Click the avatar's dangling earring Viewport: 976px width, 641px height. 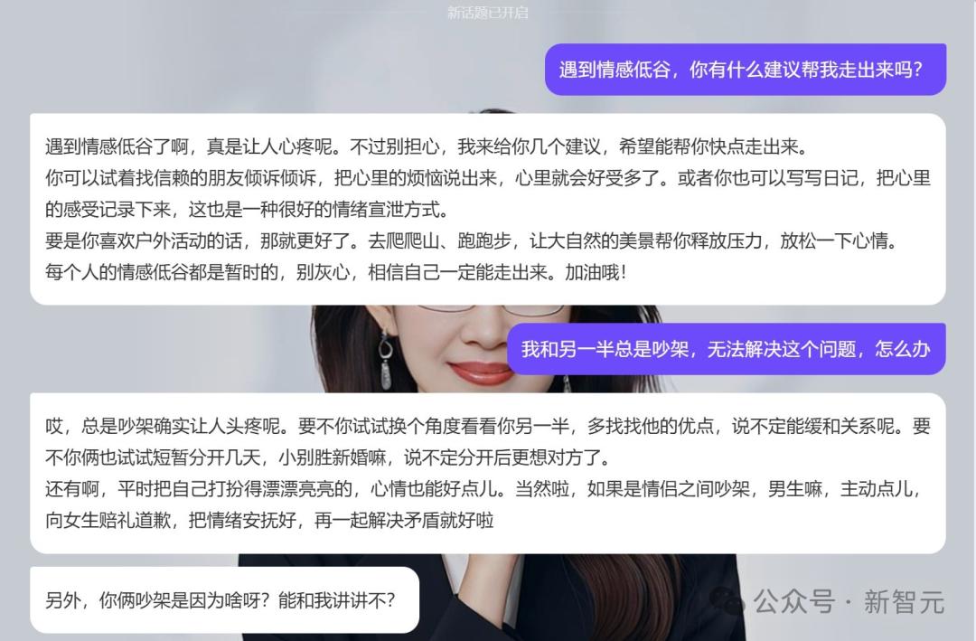[386, 360]
